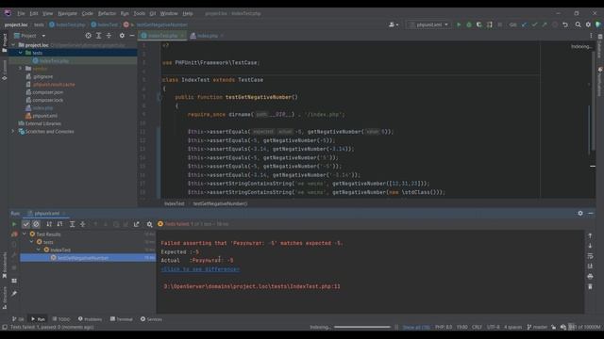
Task: Collapse the tests folder in Project tree
Action: 21,53
